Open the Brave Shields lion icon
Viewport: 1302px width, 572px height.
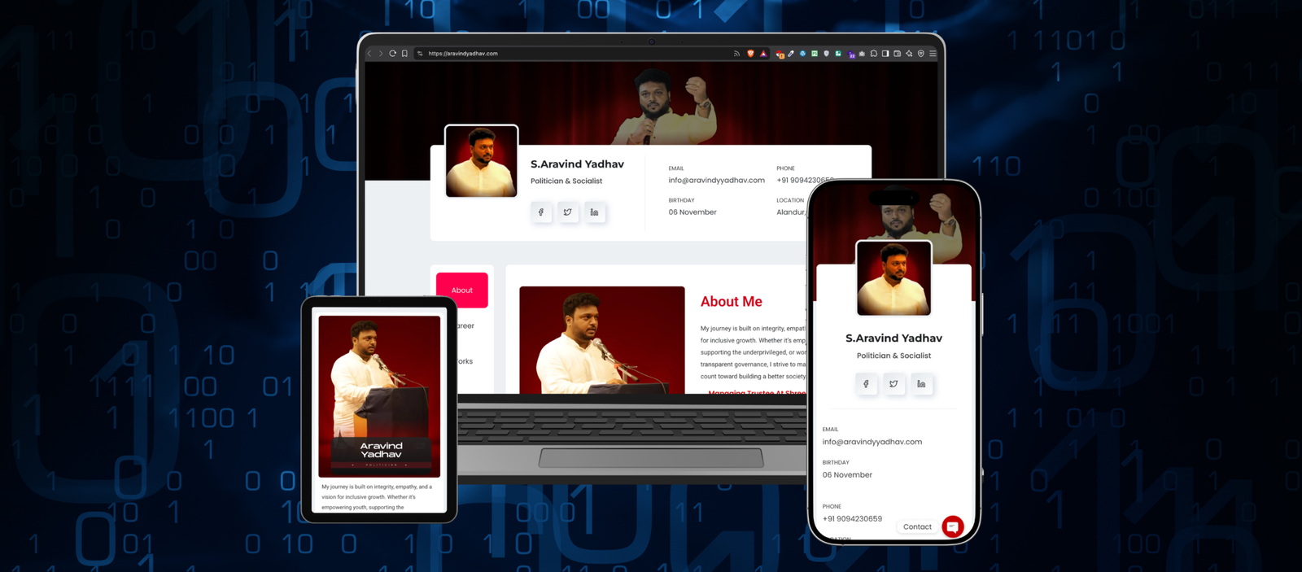750,54
